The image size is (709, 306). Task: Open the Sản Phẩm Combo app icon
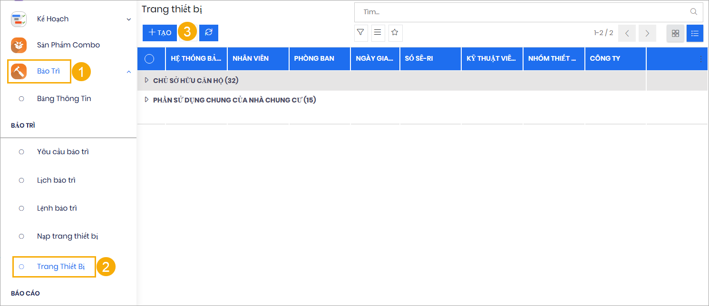pos(19,45)
